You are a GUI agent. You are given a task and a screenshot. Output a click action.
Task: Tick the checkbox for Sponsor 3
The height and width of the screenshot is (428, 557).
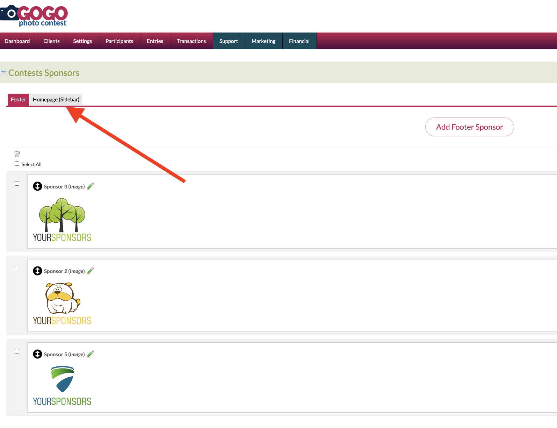17,184
